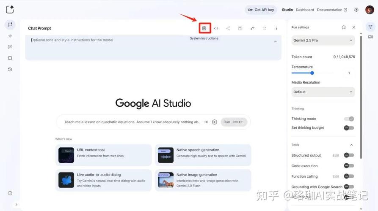
Task: Click Native image generation horse thumbnail
Action: (166, 180)
